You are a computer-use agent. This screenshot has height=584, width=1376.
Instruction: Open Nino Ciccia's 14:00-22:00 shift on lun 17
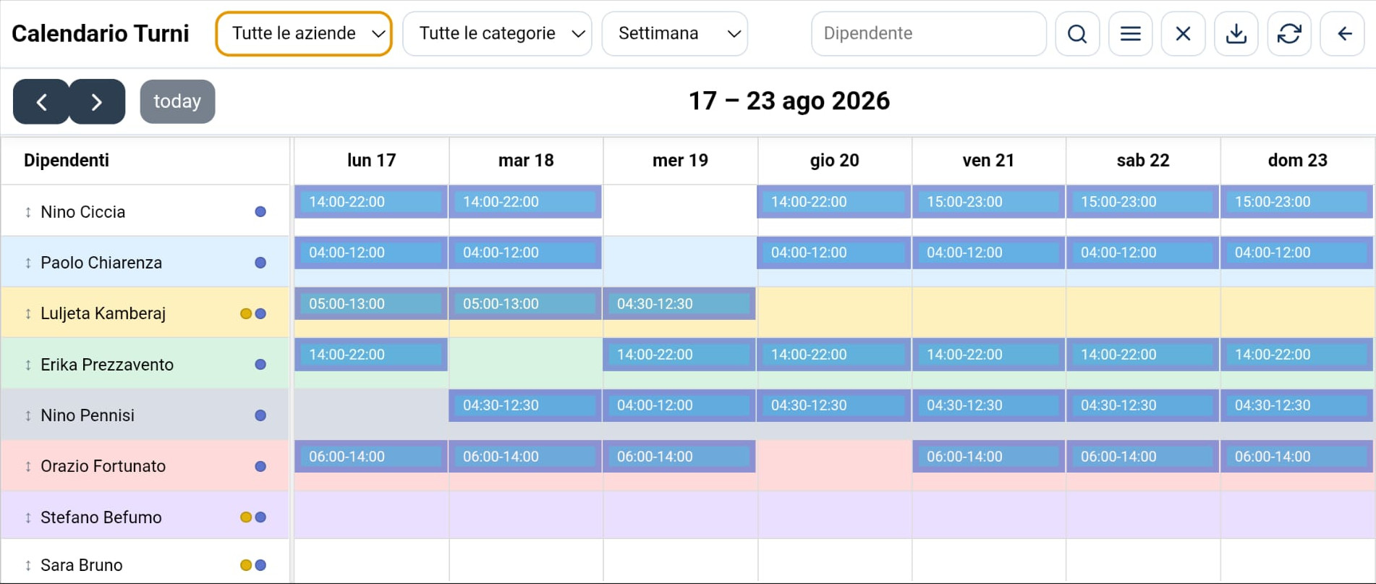click(x=370, y=202)
